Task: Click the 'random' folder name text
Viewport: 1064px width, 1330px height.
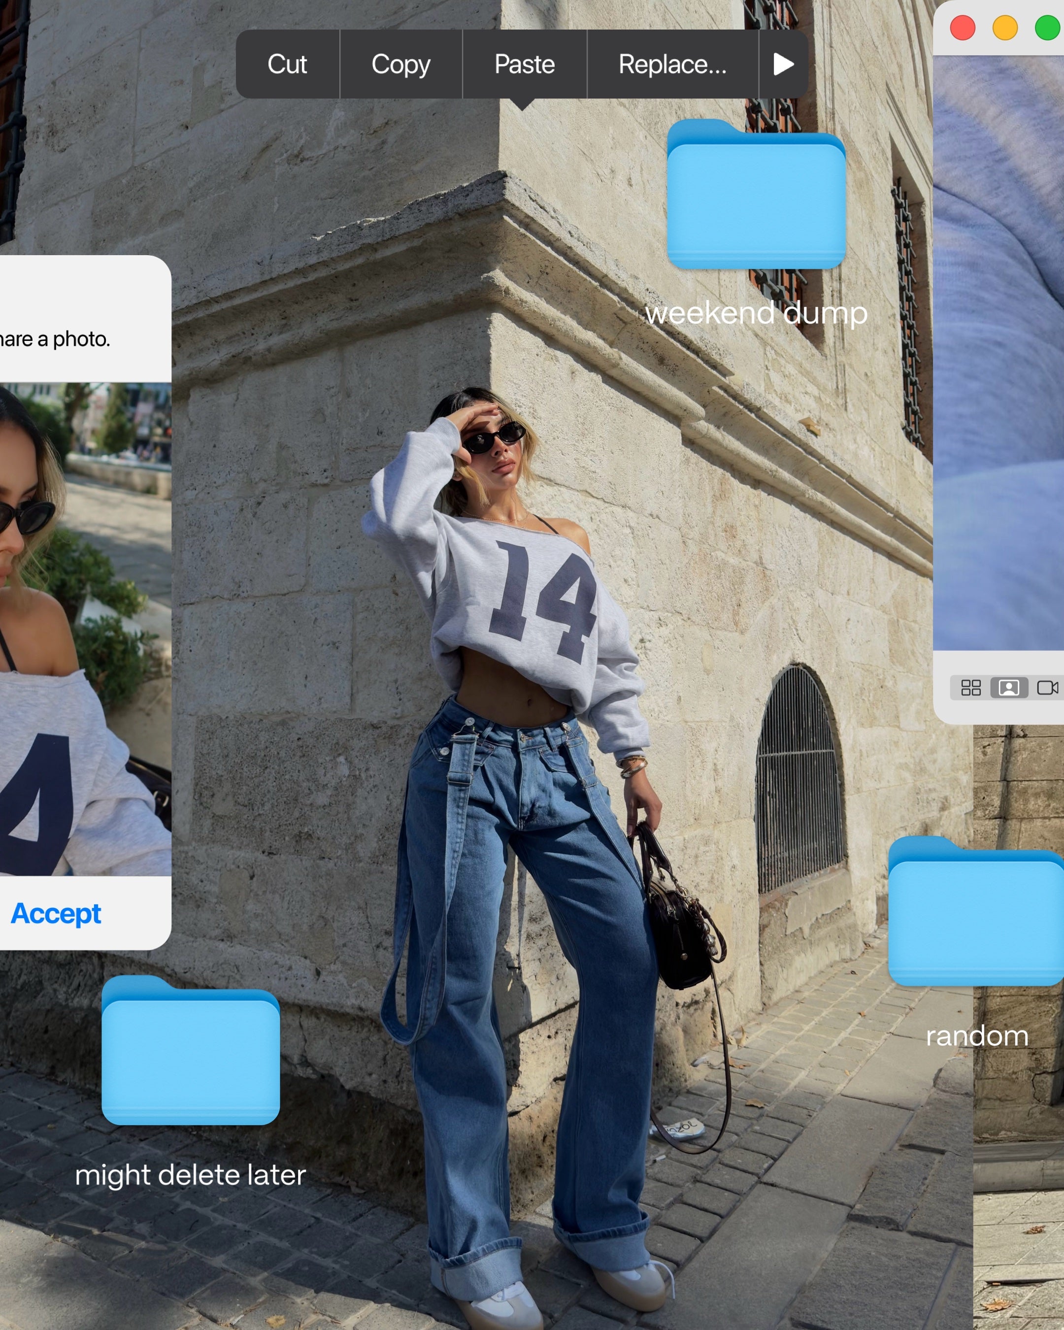Action: coord(977,1036)
